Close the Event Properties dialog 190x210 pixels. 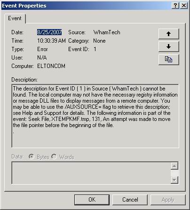click(184, 6)
